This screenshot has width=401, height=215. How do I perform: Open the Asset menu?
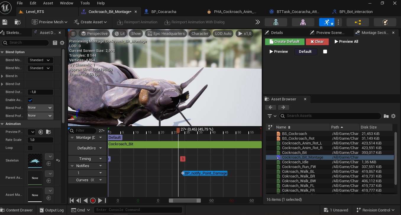tap(48, 3)
